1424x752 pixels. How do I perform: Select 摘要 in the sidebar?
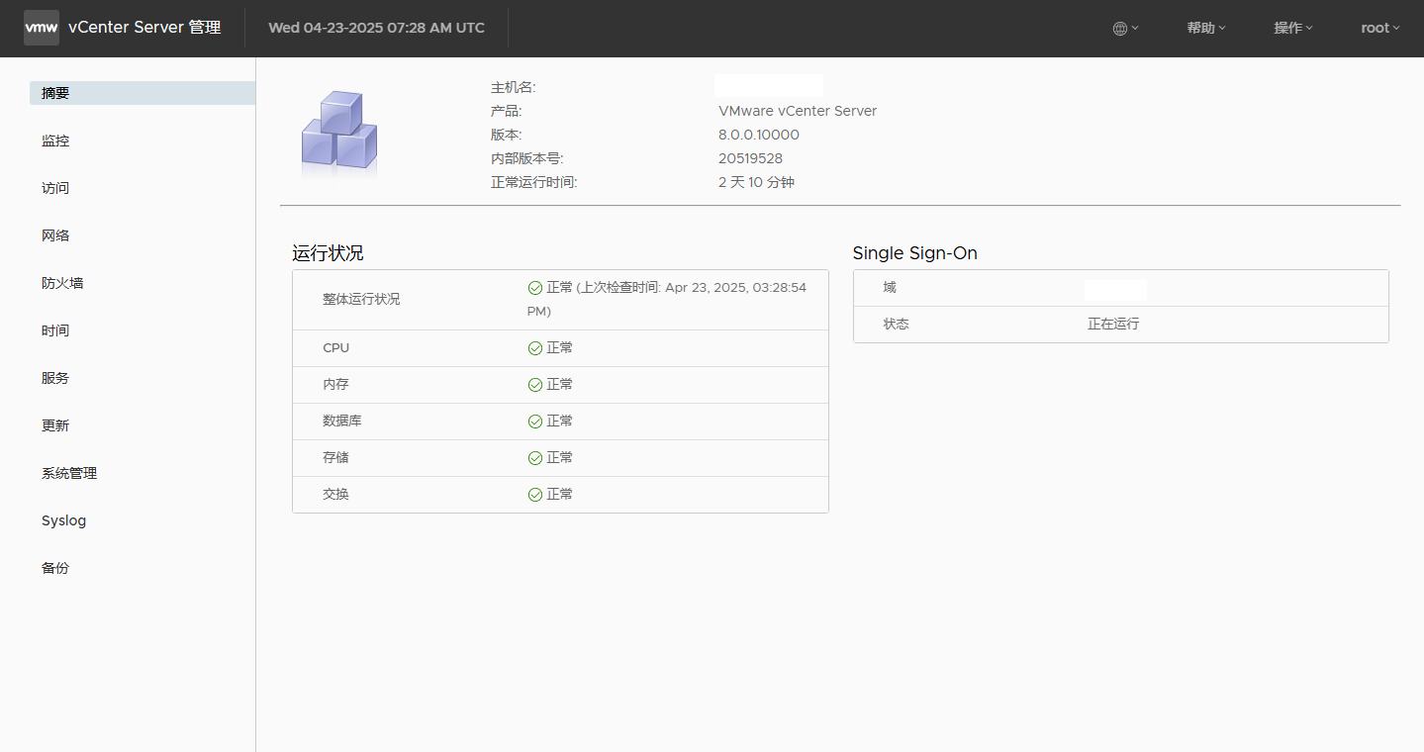[142, 93]
